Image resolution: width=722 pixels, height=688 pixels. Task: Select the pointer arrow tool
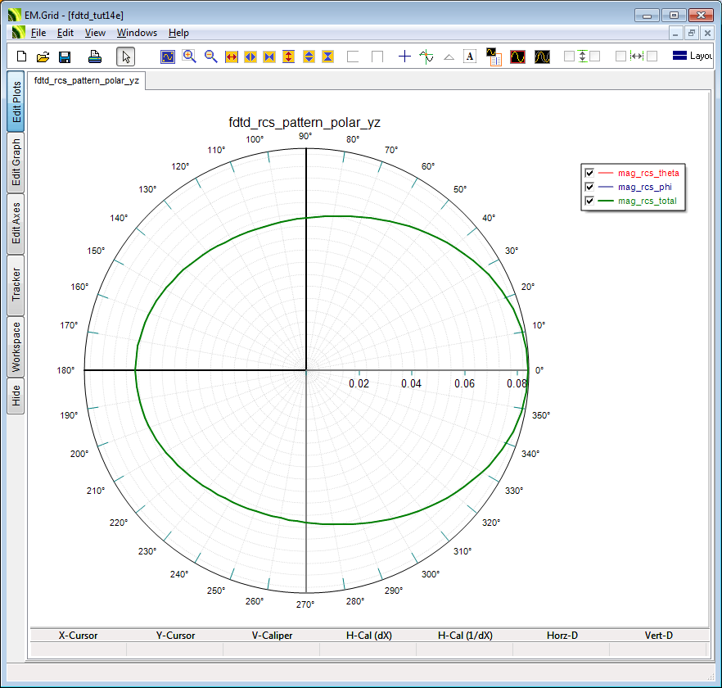click(x=125, y=57)
